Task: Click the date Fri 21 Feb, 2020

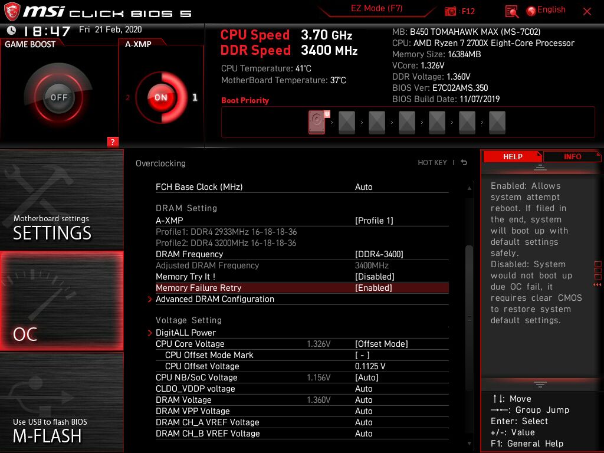Action: click(110, 29)
